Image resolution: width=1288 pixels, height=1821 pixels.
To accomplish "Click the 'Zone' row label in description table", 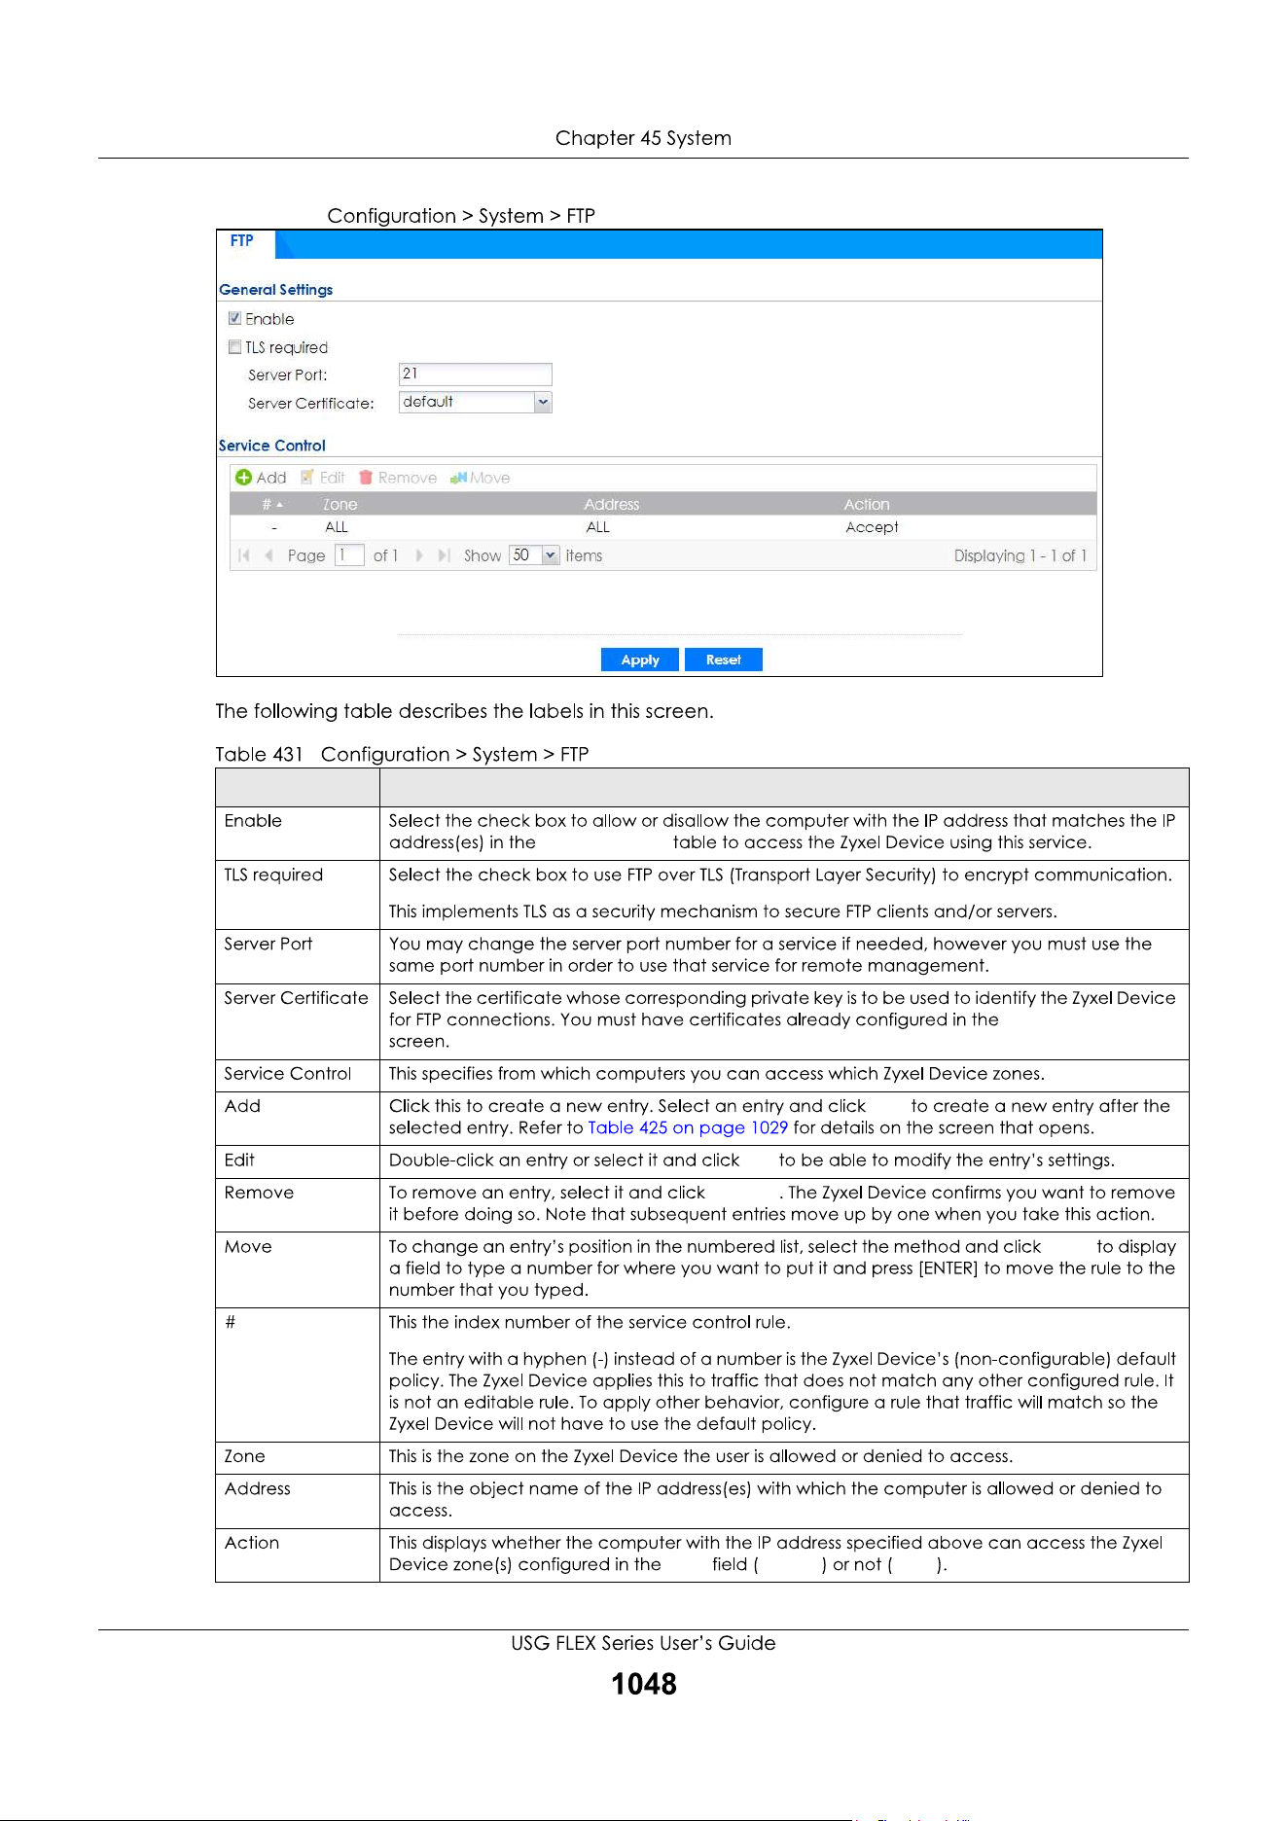I will 245,1456.
